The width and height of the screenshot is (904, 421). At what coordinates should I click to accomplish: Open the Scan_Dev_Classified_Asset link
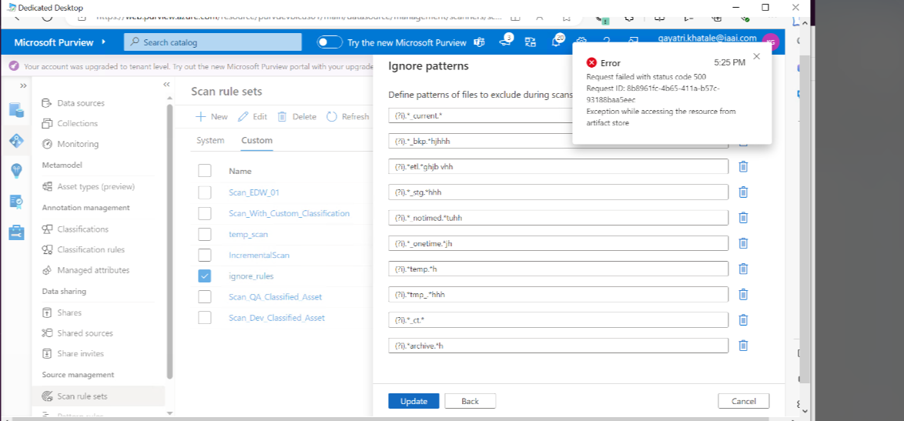click(x=276, y=318)
